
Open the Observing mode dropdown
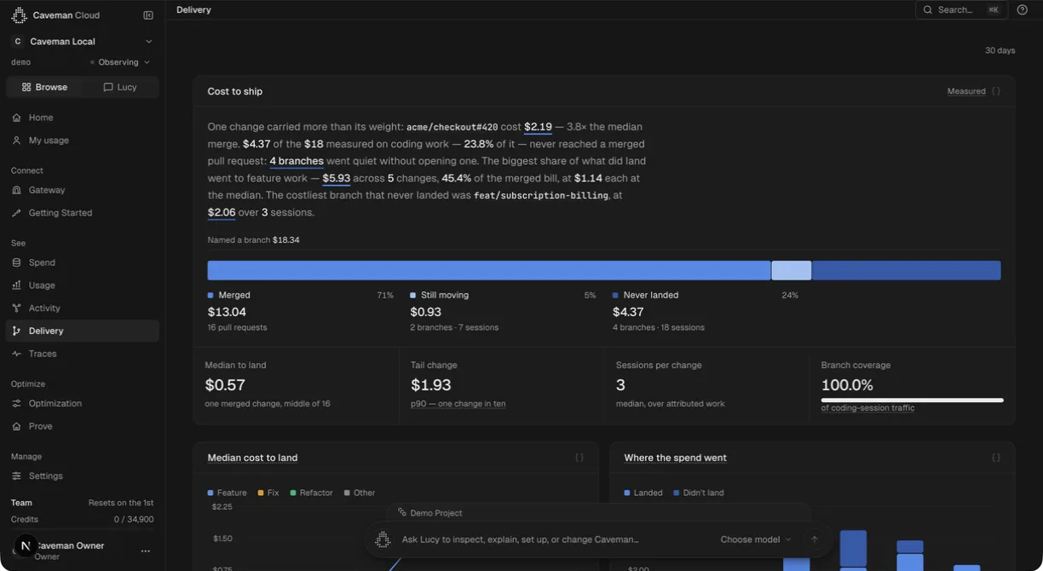point(120,62)
